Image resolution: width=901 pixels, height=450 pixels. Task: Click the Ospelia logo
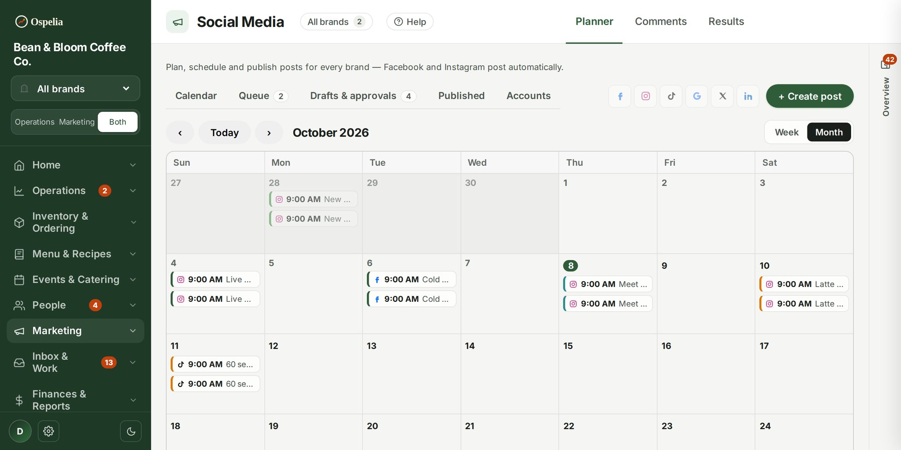tap(39, 22)
